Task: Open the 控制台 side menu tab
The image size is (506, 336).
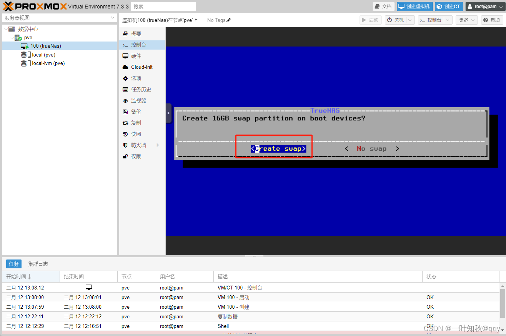Action: 142,45
